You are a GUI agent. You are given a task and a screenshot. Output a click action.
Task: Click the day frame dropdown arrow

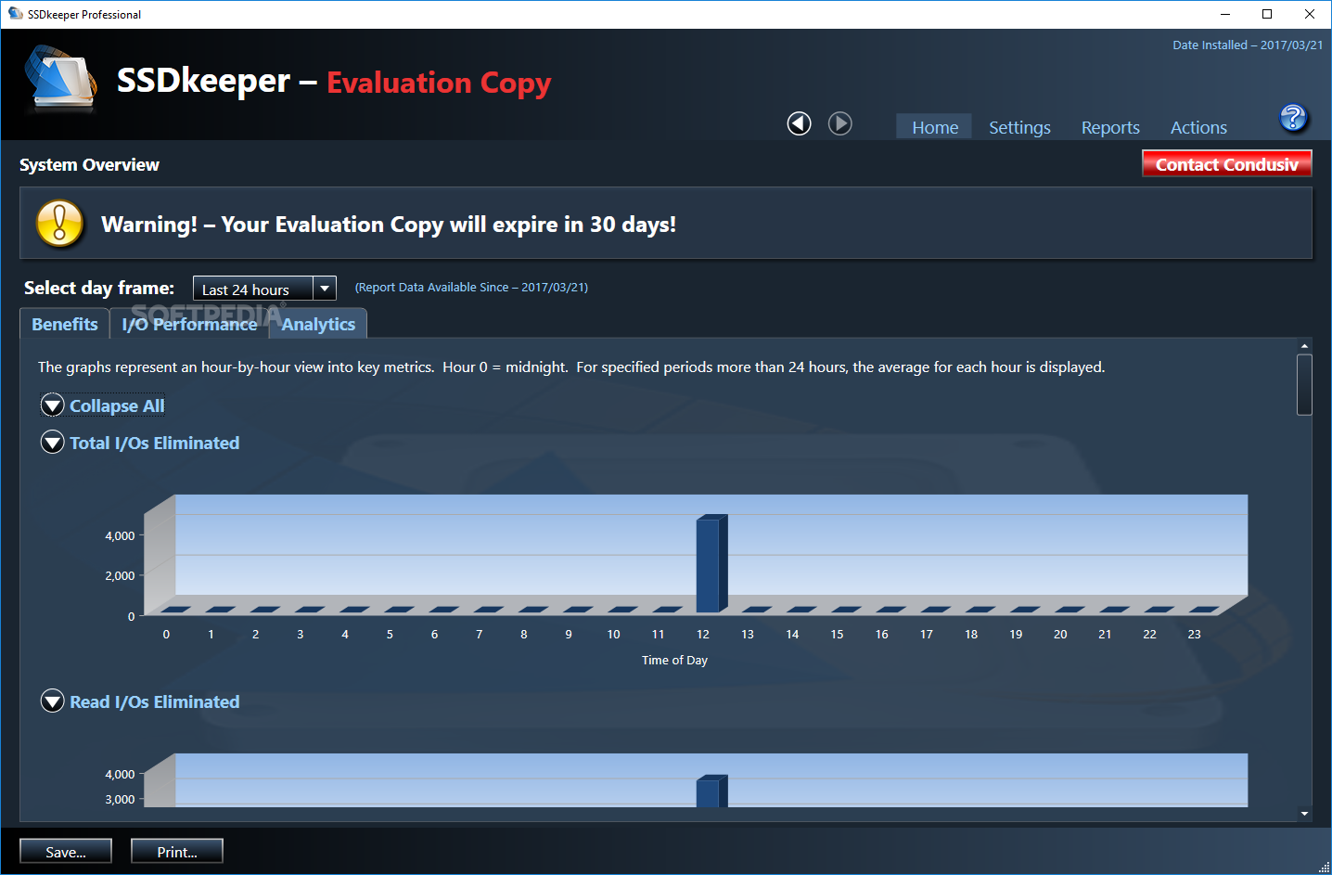point(325,289)
